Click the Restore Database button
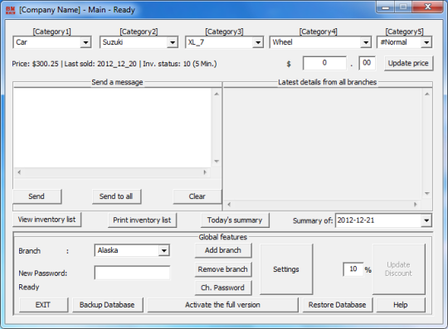Image resolution: width=448 pixels, height=329 pixels. (338, 305)
